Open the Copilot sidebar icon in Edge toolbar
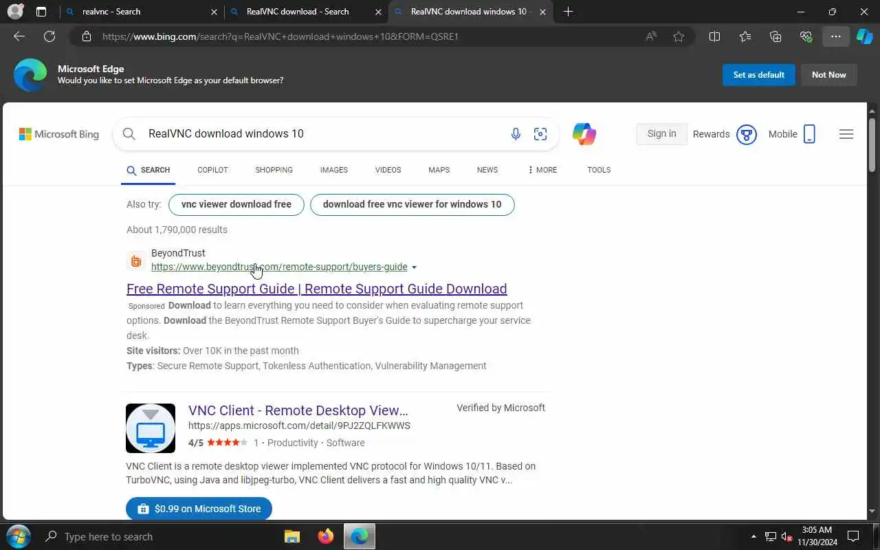Image resolution: width=880 pixels, height=550 pixels. click(865, 36)
